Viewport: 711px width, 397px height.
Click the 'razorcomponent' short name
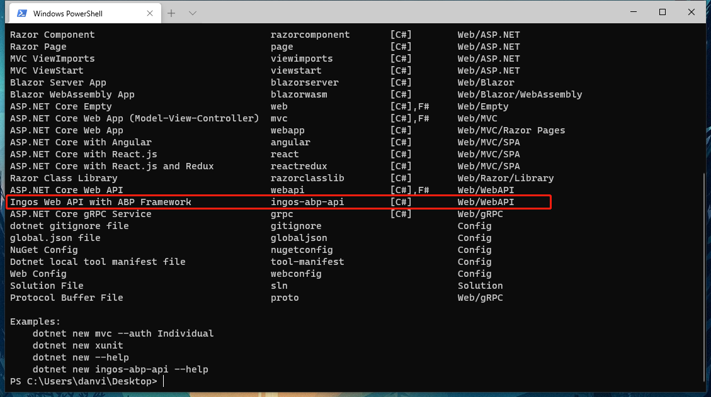point(310,35)
